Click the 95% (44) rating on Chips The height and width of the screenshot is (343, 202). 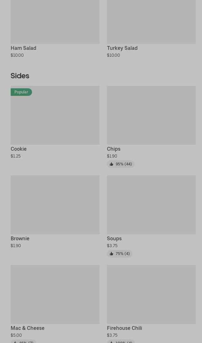[124, 164]
